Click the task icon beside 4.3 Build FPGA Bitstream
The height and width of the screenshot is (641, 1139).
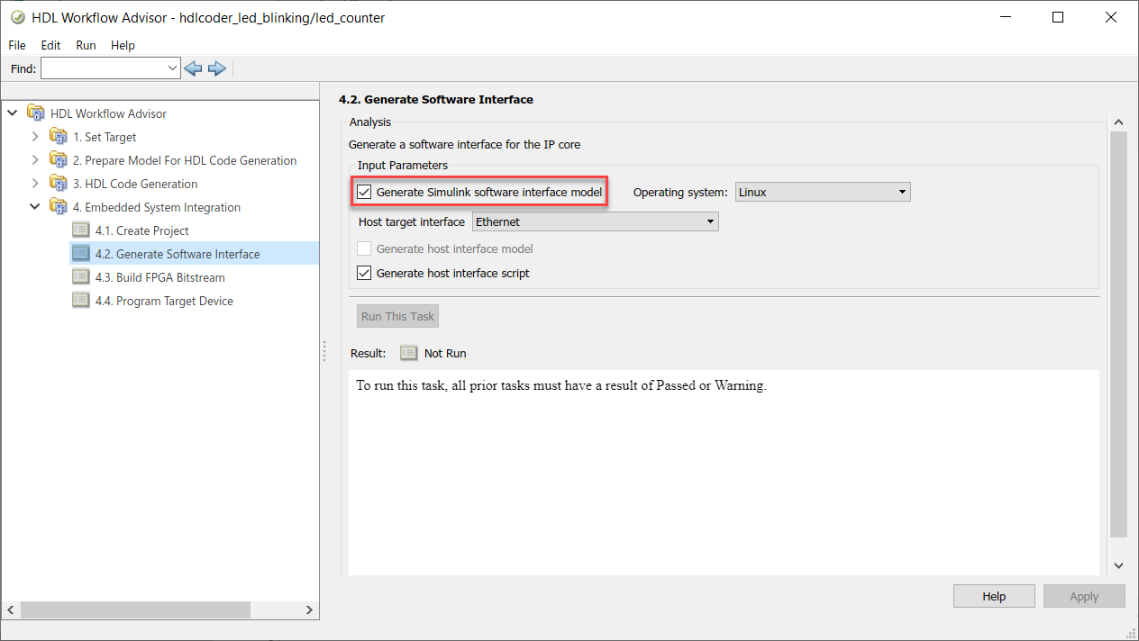tap(80, 277)
